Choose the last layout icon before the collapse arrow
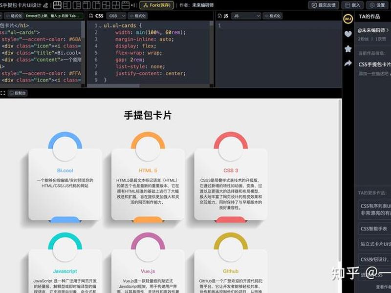 click(126, 5)
